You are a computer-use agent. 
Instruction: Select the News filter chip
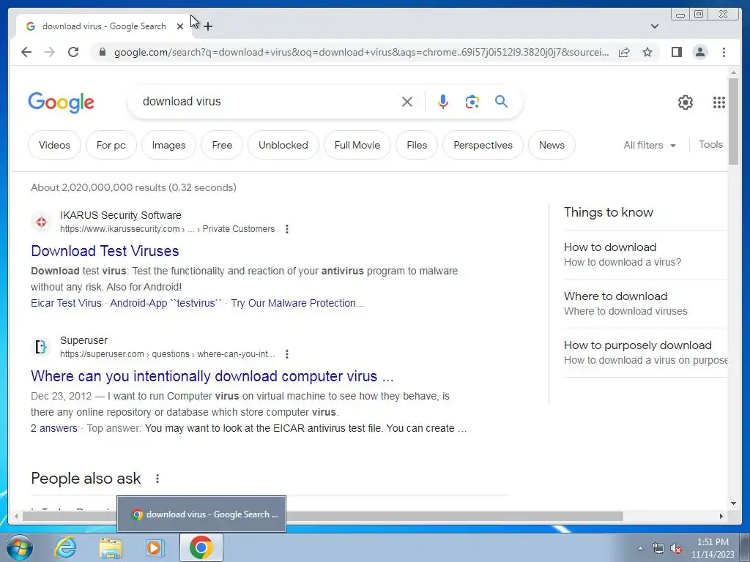pyautogui.click(x=552, y=145)
